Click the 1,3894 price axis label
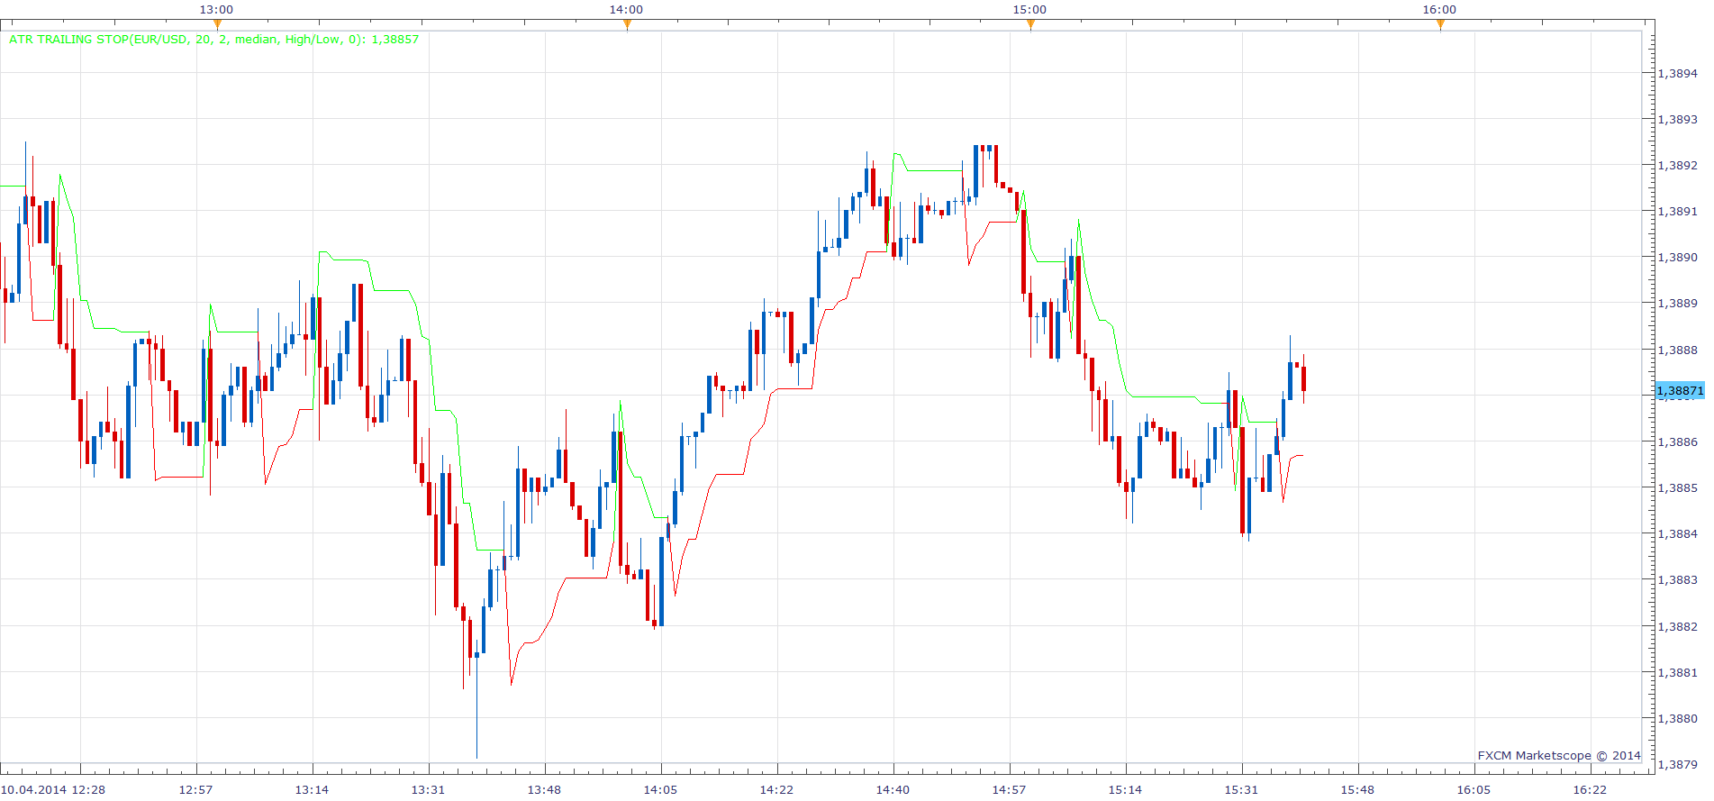The width and height of the screenshot is (1714, 801). [x=1678, y=74]
